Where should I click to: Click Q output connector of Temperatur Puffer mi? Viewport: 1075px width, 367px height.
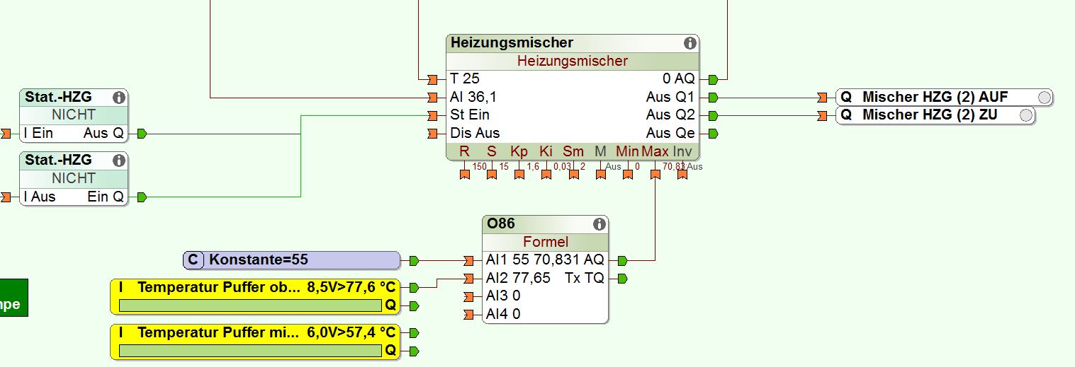[414, 351]
